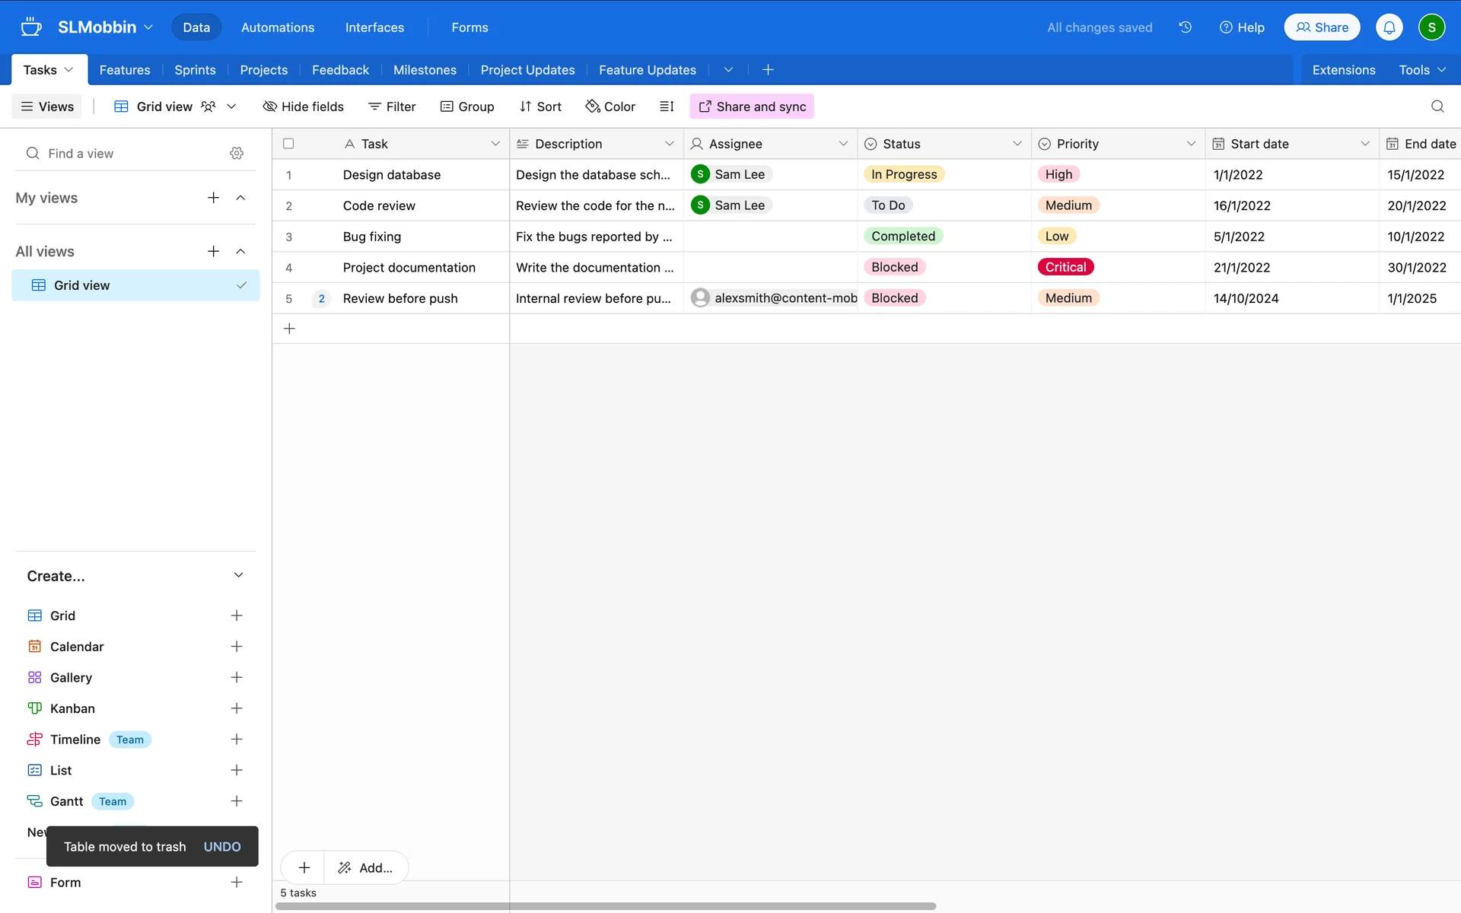Add a new Calendar view
This screenshot has height=913, width=1461.
click(x=237, y=647)
